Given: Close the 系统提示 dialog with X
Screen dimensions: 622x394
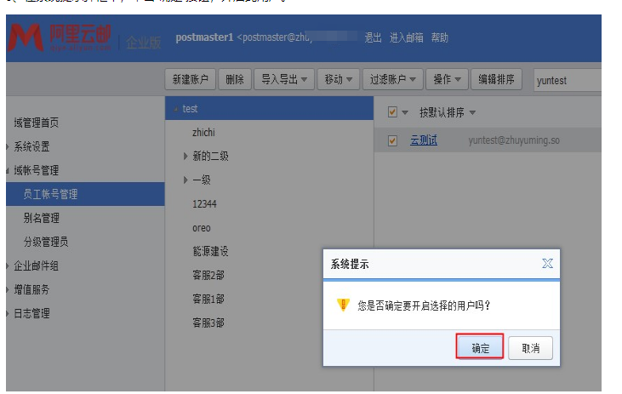Looking at the screenshot, I should coord(547,263).
